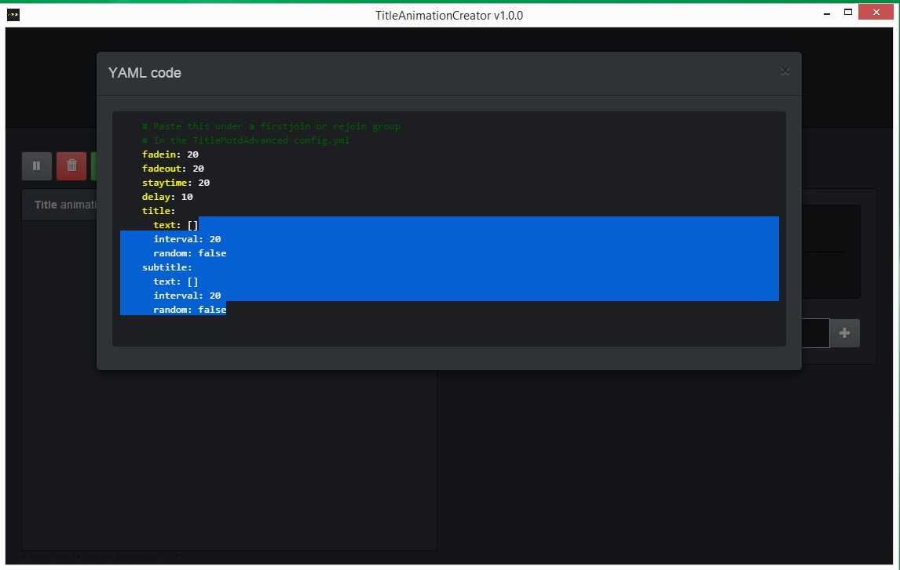Screen dimensions: 900x570
Task: Click the 'subtitle:' line in selected code
Action: [167, 267]
